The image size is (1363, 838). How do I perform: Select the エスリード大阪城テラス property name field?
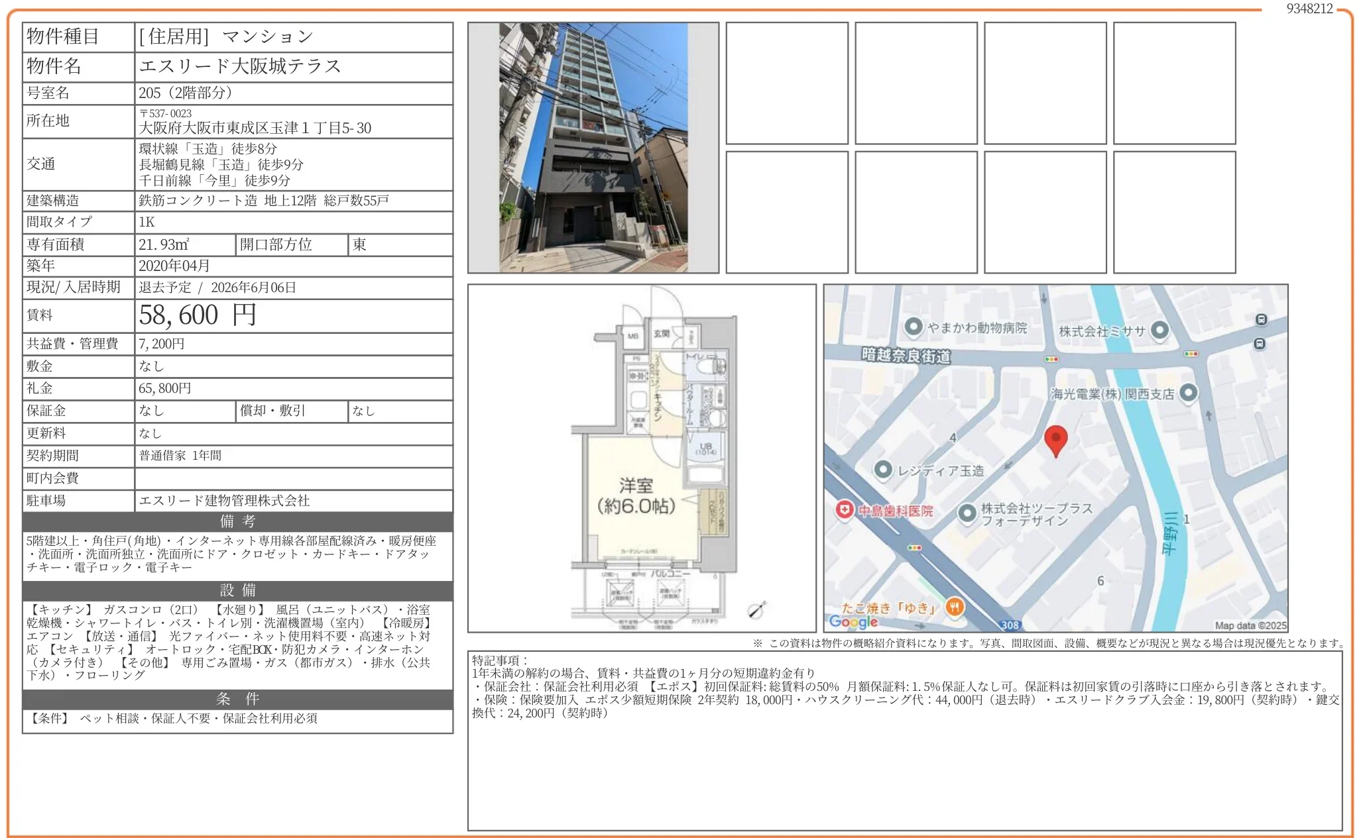(x=239, y=66)
